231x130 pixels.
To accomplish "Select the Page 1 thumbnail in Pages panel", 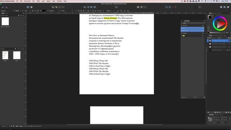I will 5,55.
